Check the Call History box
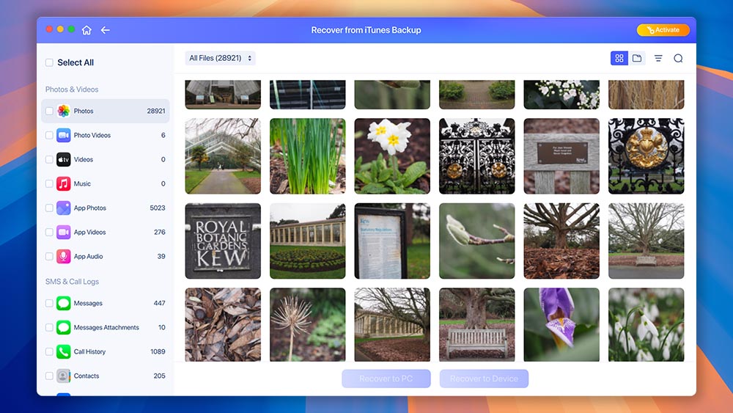This screenshot has height=413, width=733. [49, 351]
